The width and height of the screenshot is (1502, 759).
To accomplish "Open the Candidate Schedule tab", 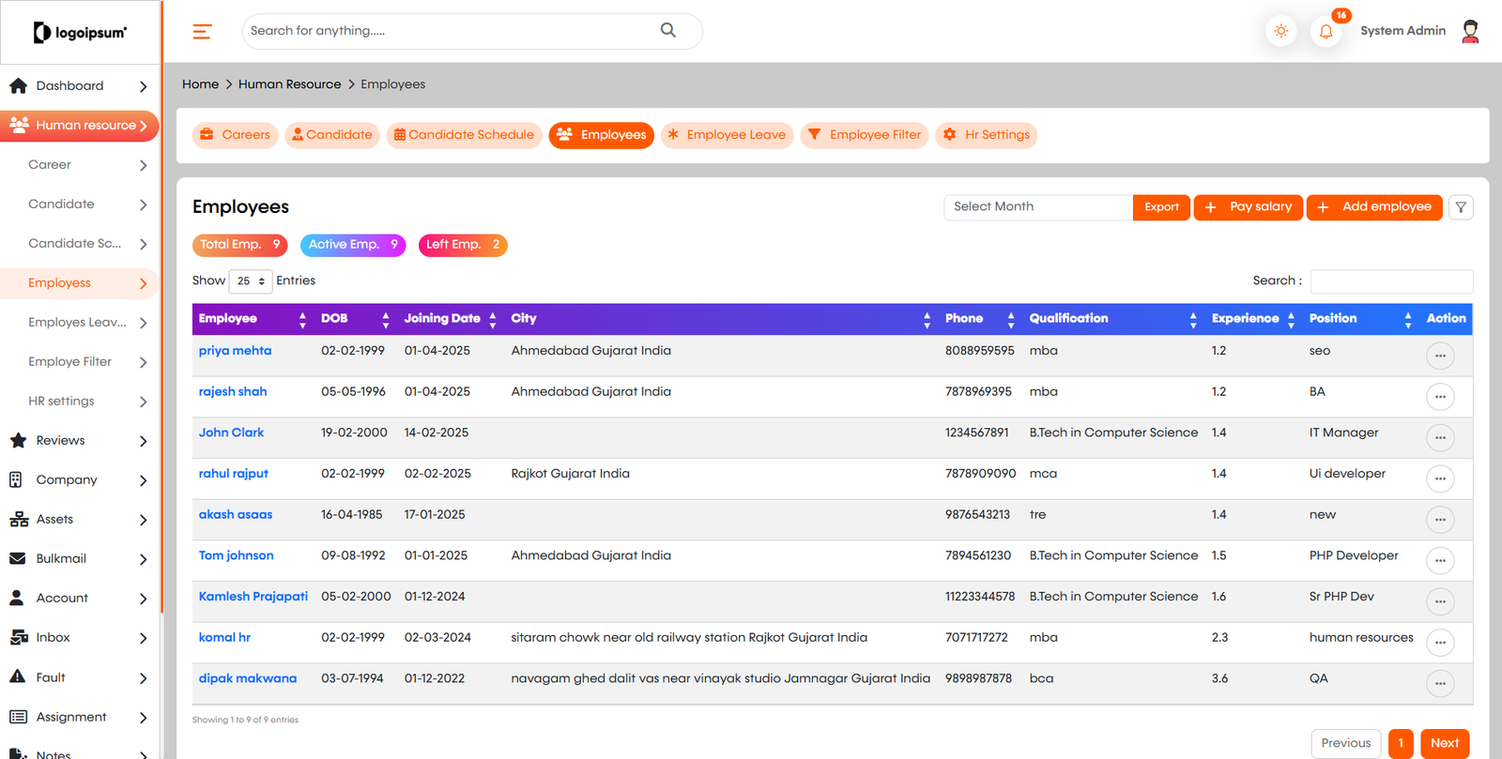I will [x=464, y=135].
